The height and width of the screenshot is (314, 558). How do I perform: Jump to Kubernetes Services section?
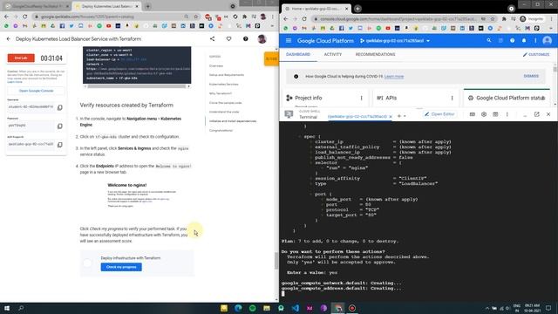point(224,85)
